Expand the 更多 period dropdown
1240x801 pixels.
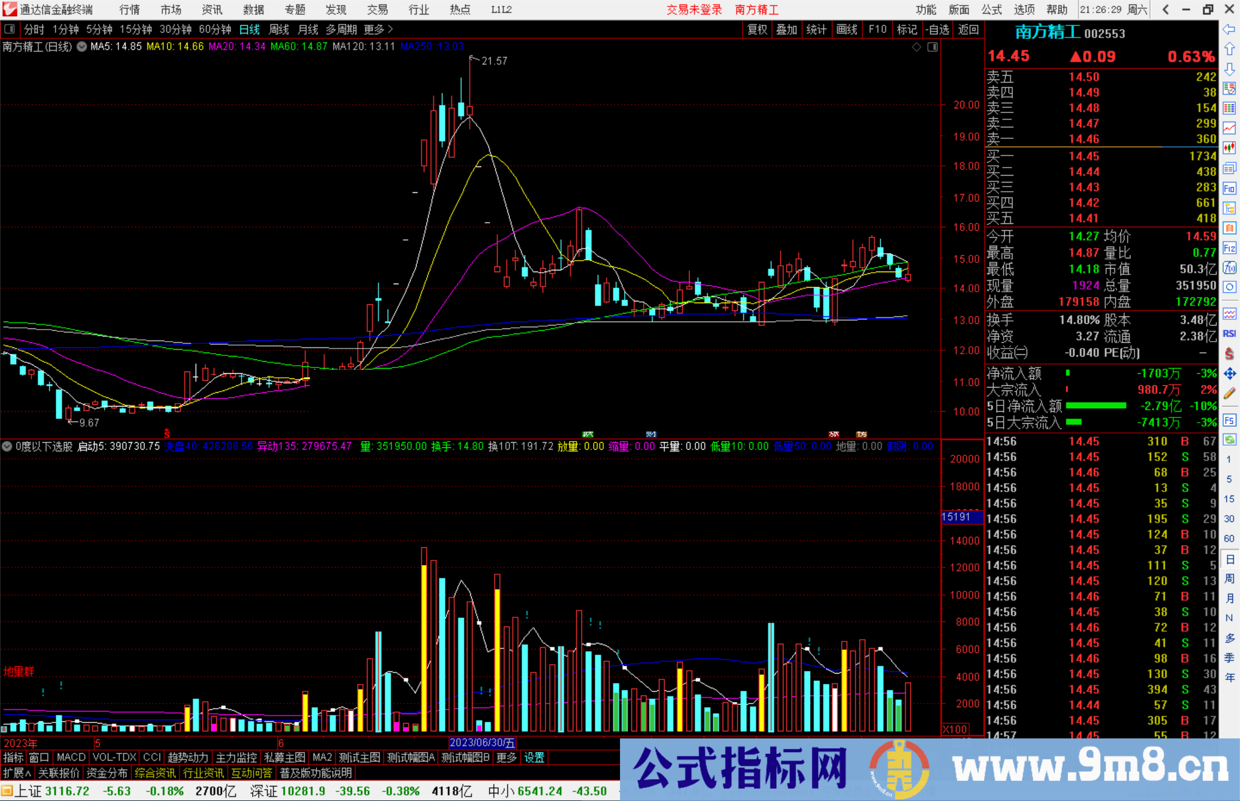click(373, 29)
